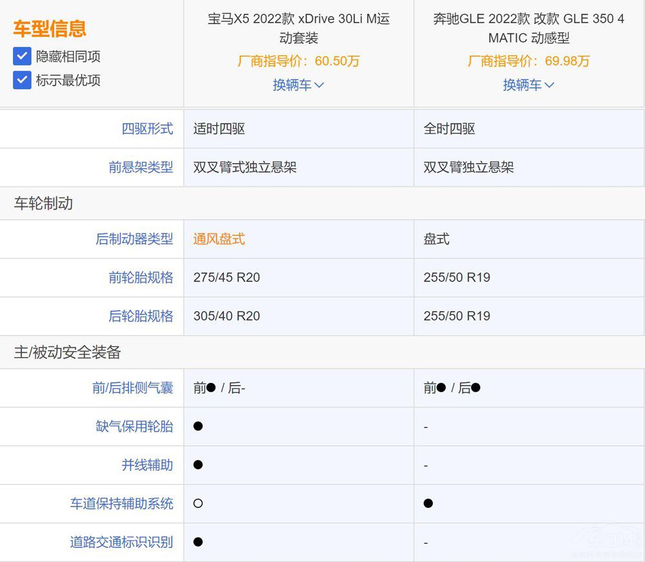Viewport: 645px width, 562px height.
Task: Click the 宝马X5 2022款 model title
Action: (x=298, y=28)
